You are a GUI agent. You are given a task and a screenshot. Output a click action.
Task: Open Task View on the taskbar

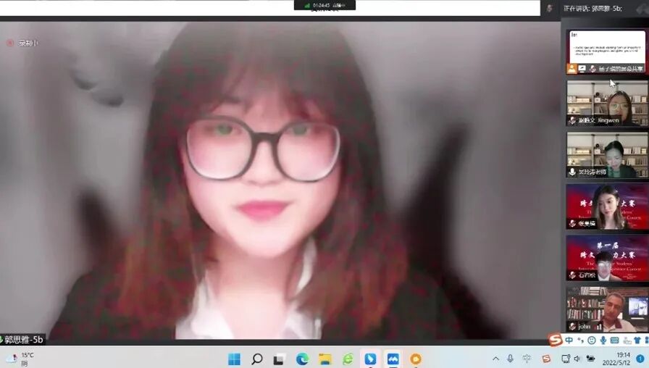coord(280,359)
